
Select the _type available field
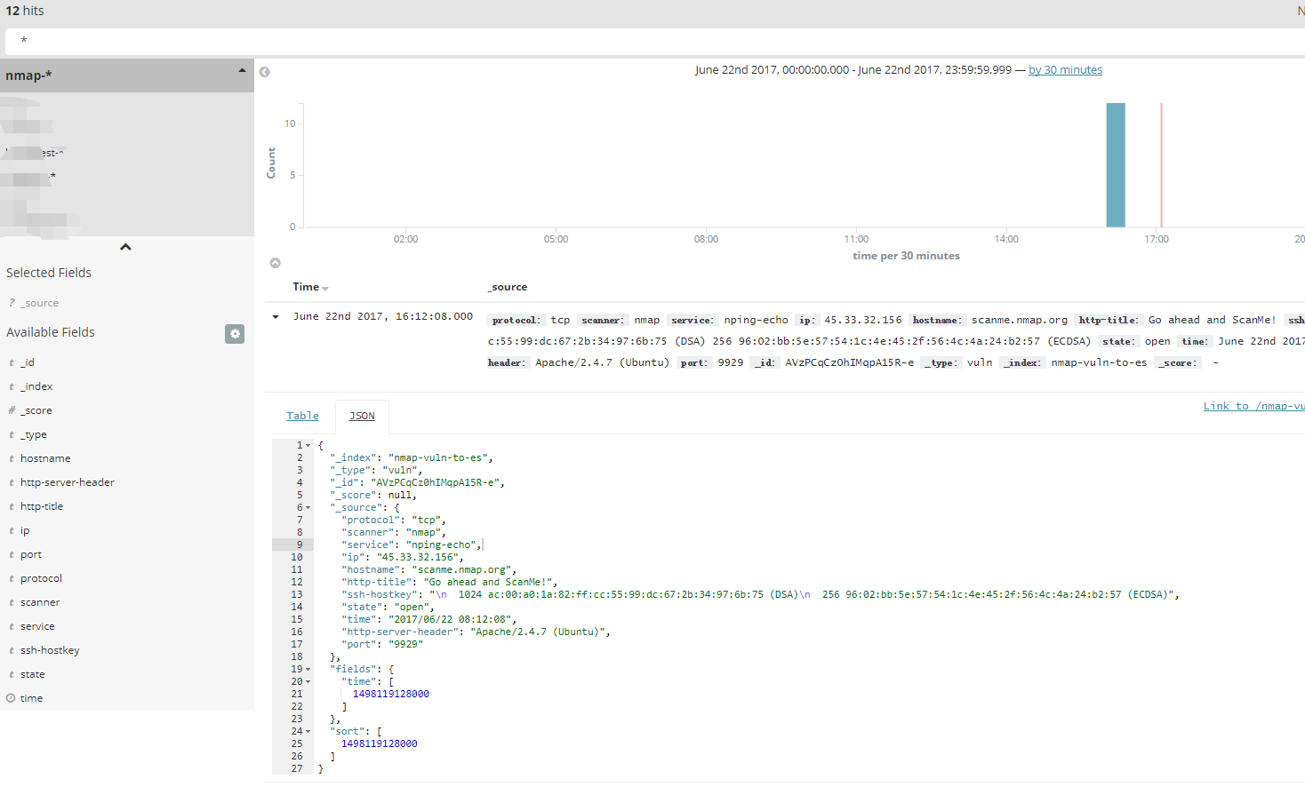coord(34,434)
